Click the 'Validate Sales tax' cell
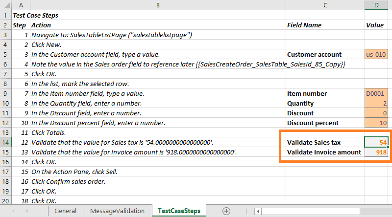 (325, 142)
